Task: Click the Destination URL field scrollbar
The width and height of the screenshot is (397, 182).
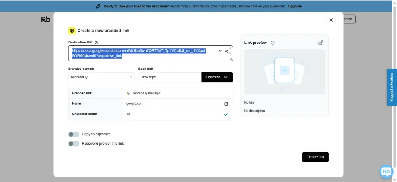Action: coord(230,51)
